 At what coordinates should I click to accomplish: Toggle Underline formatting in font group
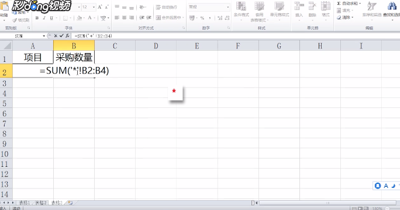click(51, 18)
